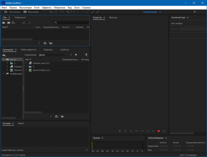Image resolution: width=207 pixels, height=157 pixels.
Task: Click the level meter bar
Action: coord(118,145)
